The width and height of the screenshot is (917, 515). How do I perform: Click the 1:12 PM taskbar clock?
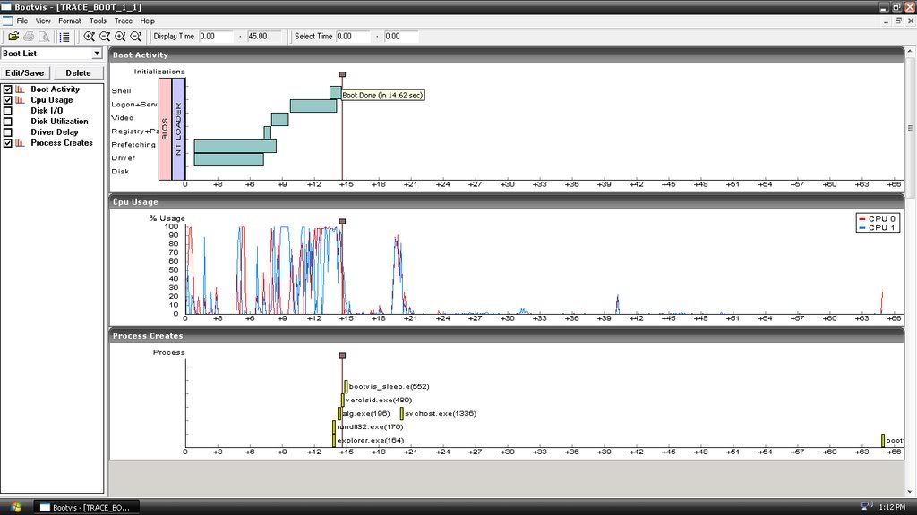(x=892, y=508)
